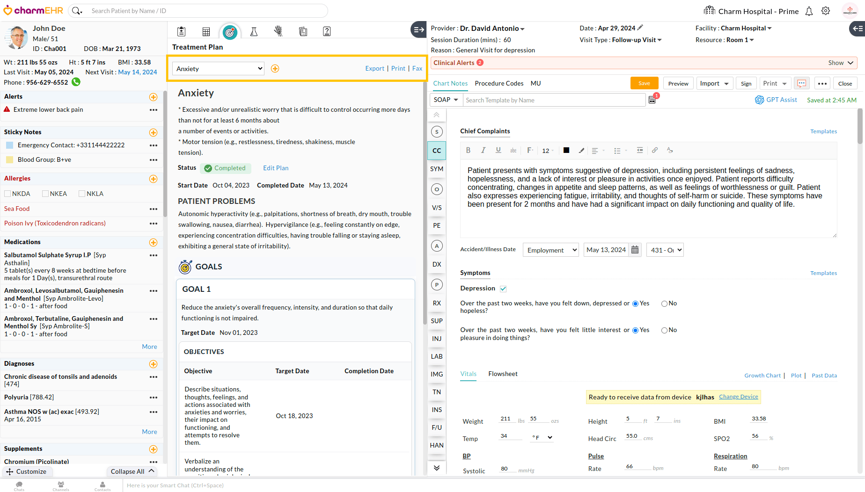Select No for felt down or depressed
This screenshot has height=492, width=865.
664,304
